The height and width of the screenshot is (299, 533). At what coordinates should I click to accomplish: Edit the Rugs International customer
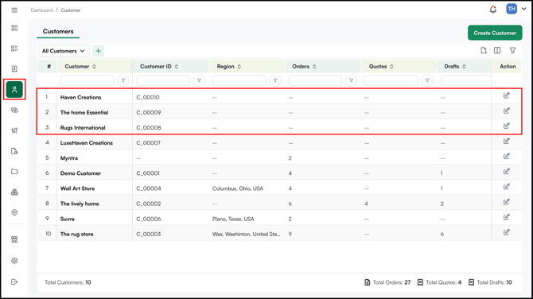507,126
